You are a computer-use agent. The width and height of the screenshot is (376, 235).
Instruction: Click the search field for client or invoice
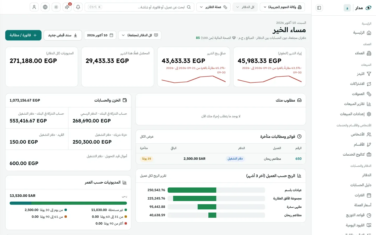139,7
